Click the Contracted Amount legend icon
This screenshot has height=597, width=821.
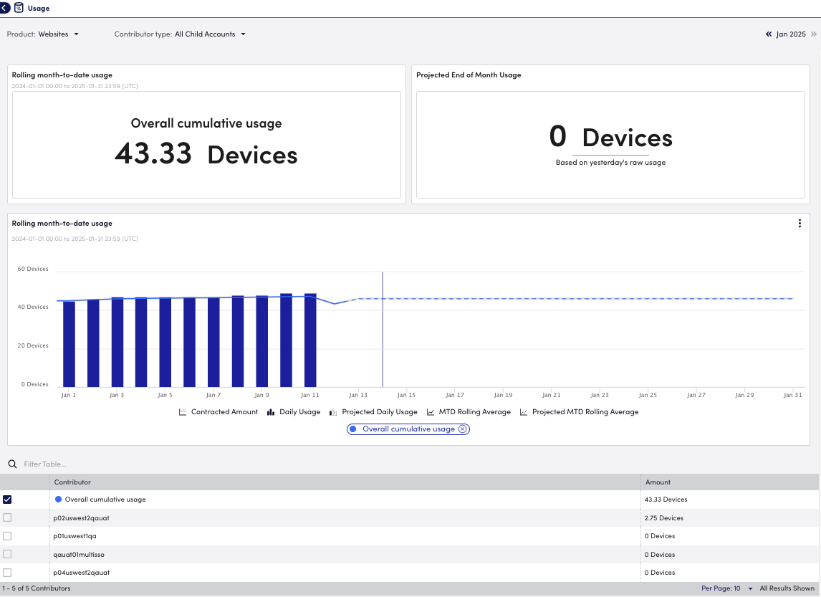tap(182, 412)
